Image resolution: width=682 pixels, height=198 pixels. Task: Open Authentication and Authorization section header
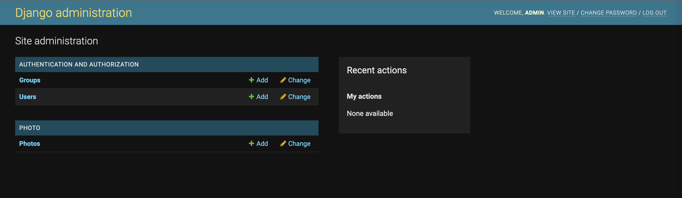pyautogui.click(x=79, y=64)
